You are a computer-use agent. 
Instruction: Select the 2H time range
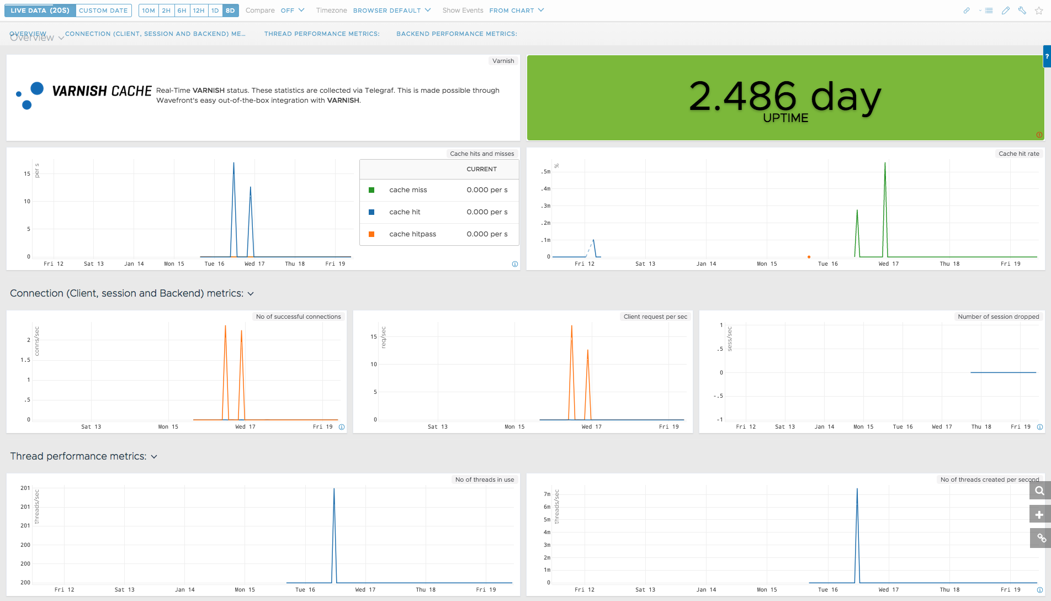(166, 10)
